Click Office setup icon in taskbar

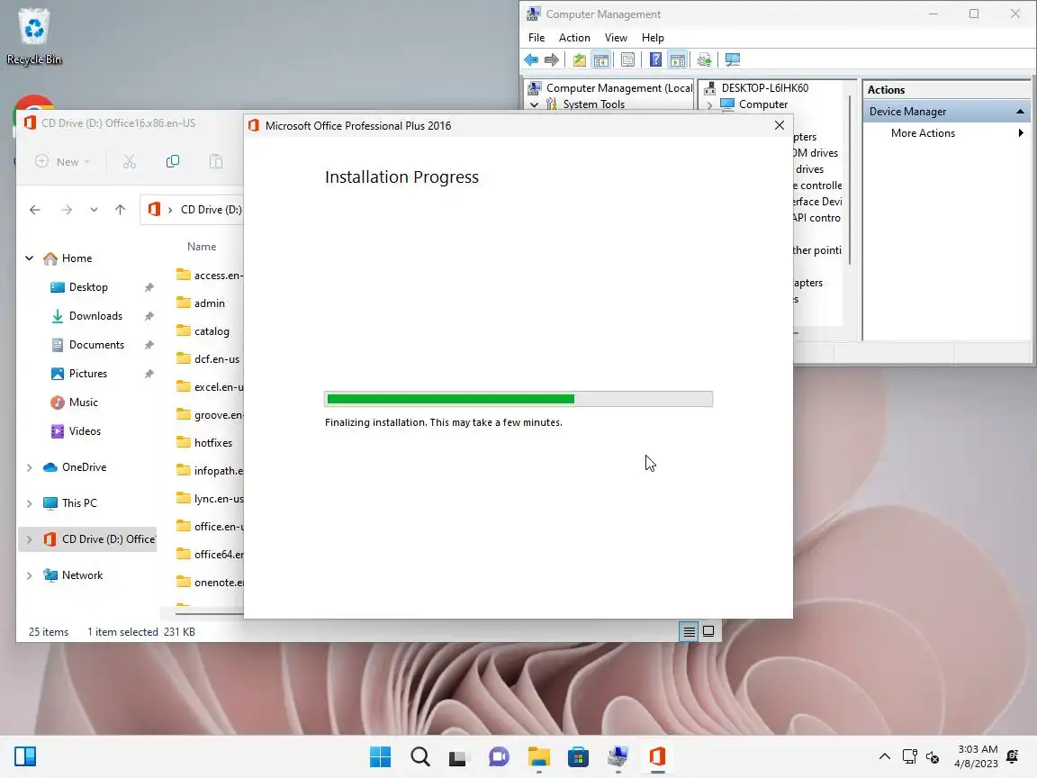point(657,756)
